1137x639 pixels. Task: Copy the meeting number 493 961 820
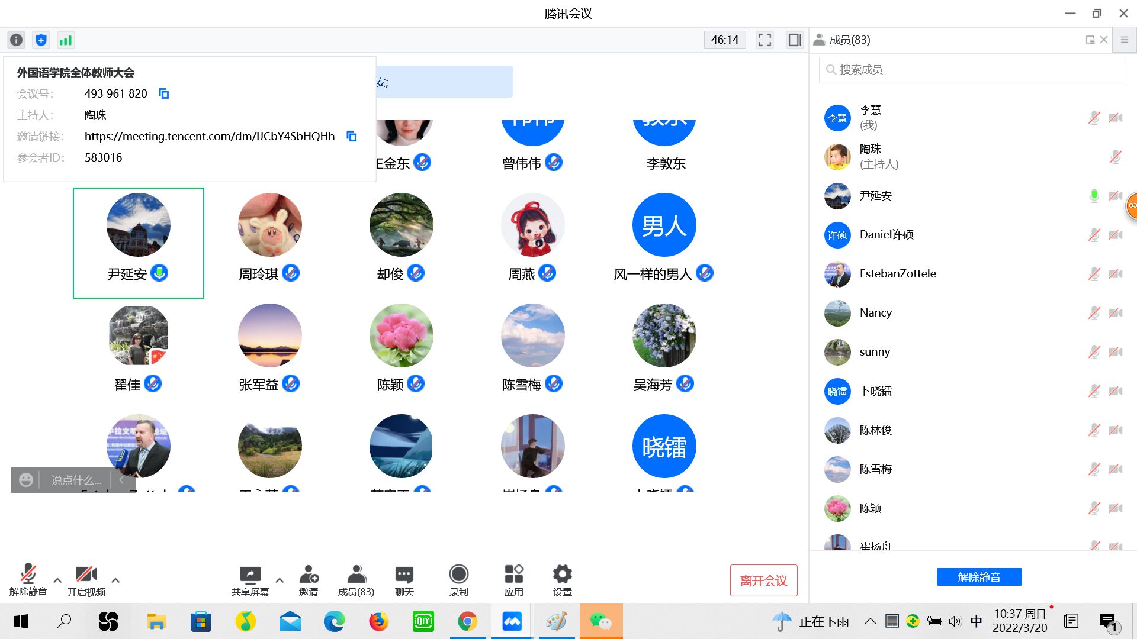(x=164, y=93)
